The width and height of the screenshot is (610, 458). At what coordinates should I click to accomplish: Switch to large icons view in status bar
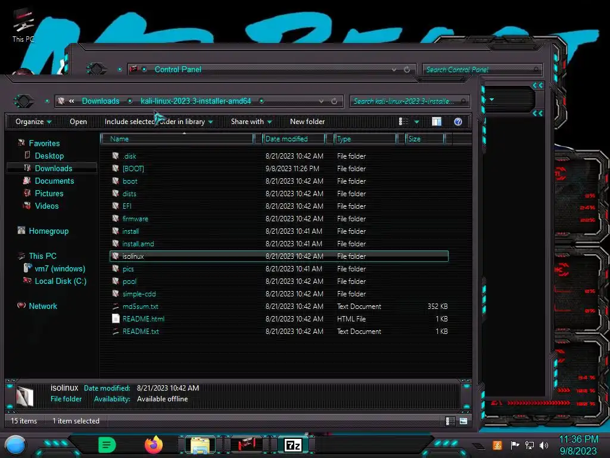pyautogui.click(x=463, y=421)
